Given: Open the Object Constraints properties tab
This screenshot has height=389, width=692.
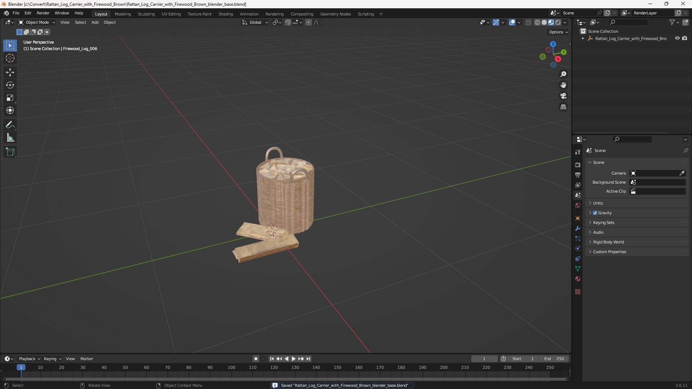Looking at the screenshot, I should 578,259.
